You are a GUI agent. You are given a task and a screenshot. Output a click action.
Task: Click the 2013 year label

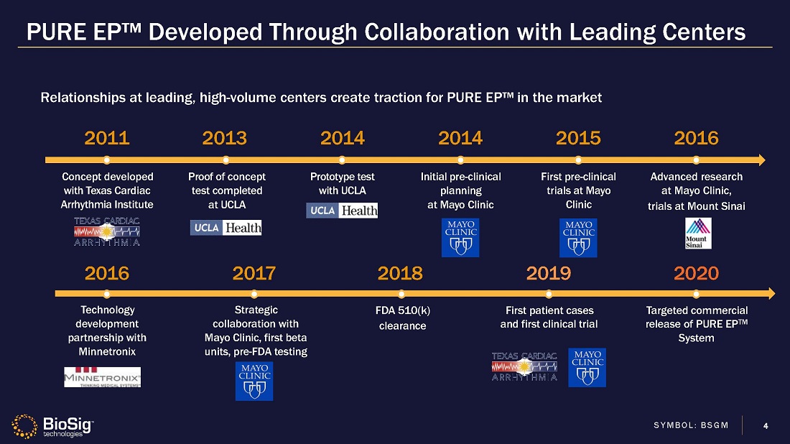pyautogui.click(x=225, y=138)
